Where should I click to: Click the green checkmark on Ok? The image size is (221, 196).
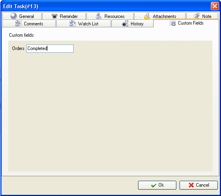(153, 185)
